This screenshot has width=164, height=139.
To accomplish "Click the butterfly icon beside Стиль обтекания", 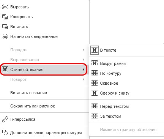I will point(5,69).
